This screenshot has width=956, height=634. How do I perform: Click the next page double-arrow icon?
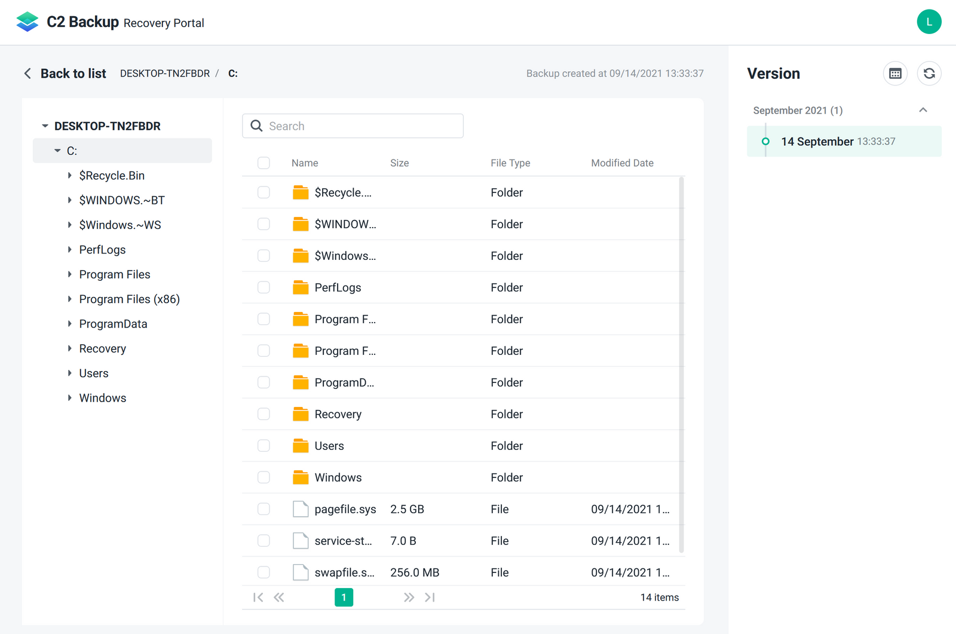coord(409,598)
